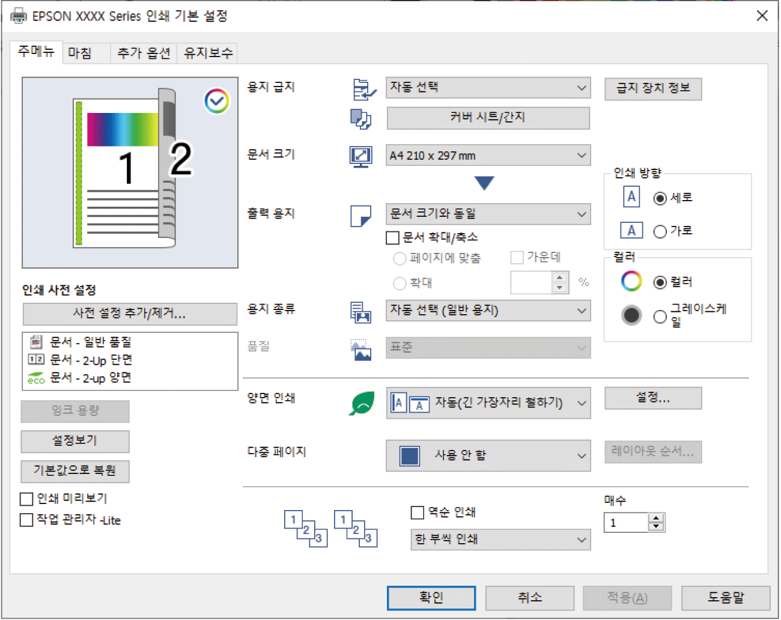Image resolution: width=781 pixels, height=620 pixels.
Task: Increase the 매수 copies with up arrow
Action: [x=657, y=518]
